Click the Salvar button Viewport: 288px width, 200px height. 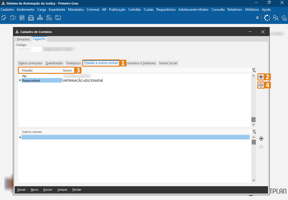click(x=21, y=190)
